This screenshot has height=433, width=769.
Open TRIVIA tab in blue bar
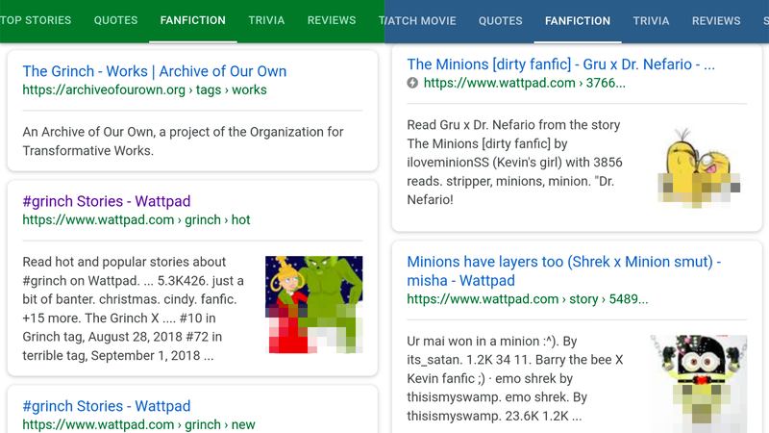(651, 21)
